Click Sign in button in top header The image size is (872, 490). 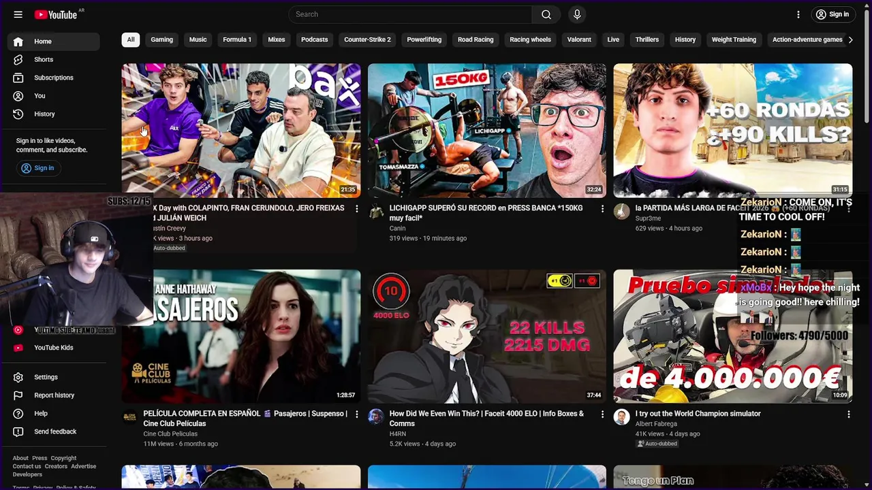coord(832,14)
